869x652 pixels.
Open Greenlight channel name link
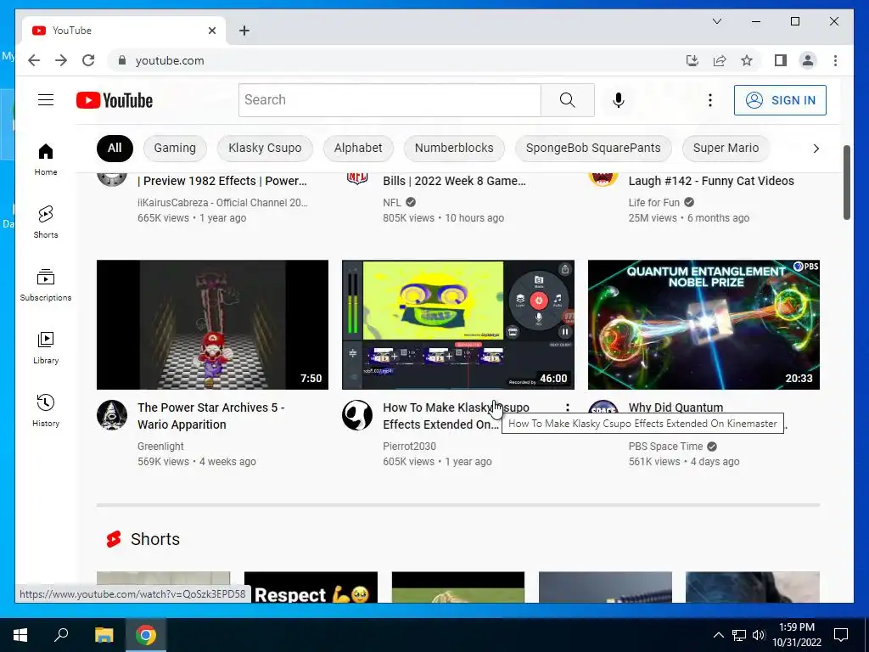click(160, 447)
